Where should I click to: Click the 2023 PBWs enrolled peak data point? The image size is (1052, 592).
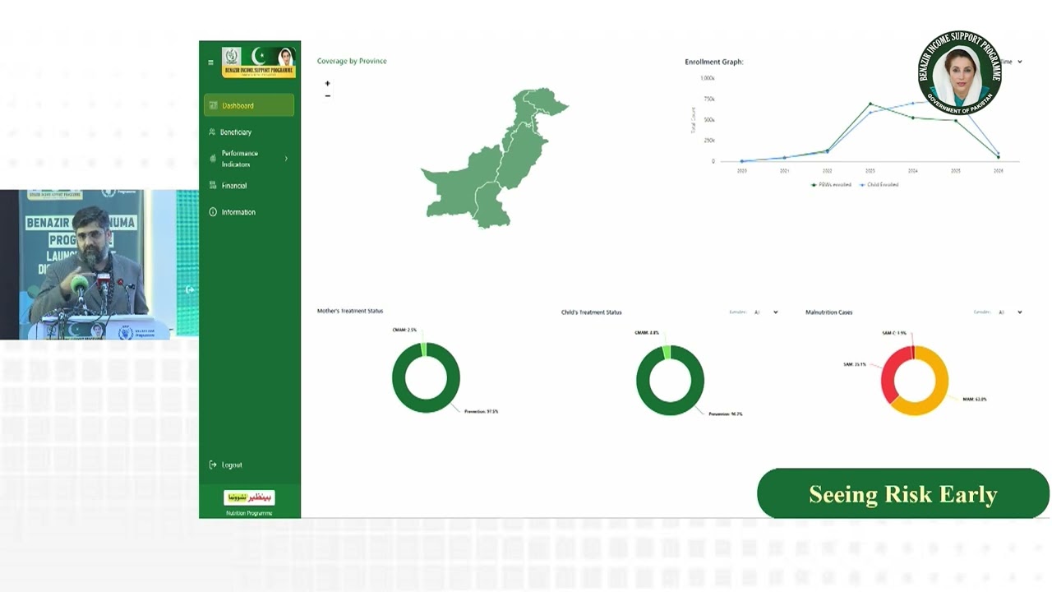pyautogui.click(x=870, y=104)
